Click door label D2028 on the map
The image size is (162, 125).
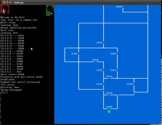coord(95,60)
